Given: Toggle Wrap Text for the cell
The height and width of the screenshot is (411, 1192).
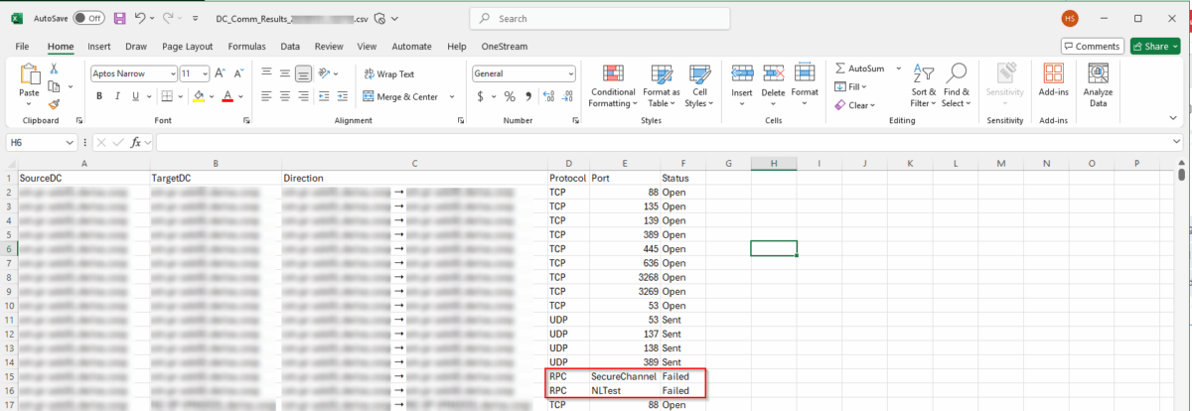Looking at the screenshot, I should [x=388, y=73].
